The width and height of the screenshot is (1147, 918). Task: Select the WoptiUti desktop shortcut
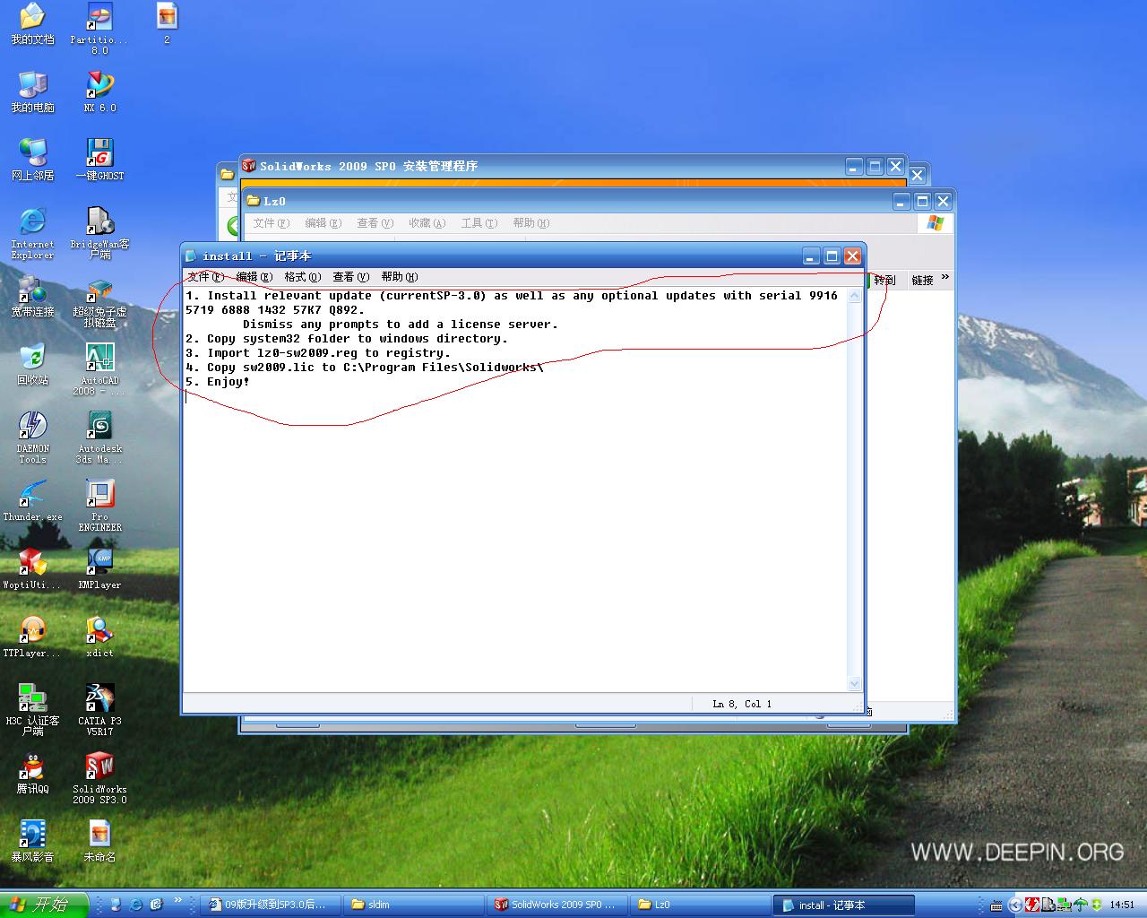click(32, 568)
